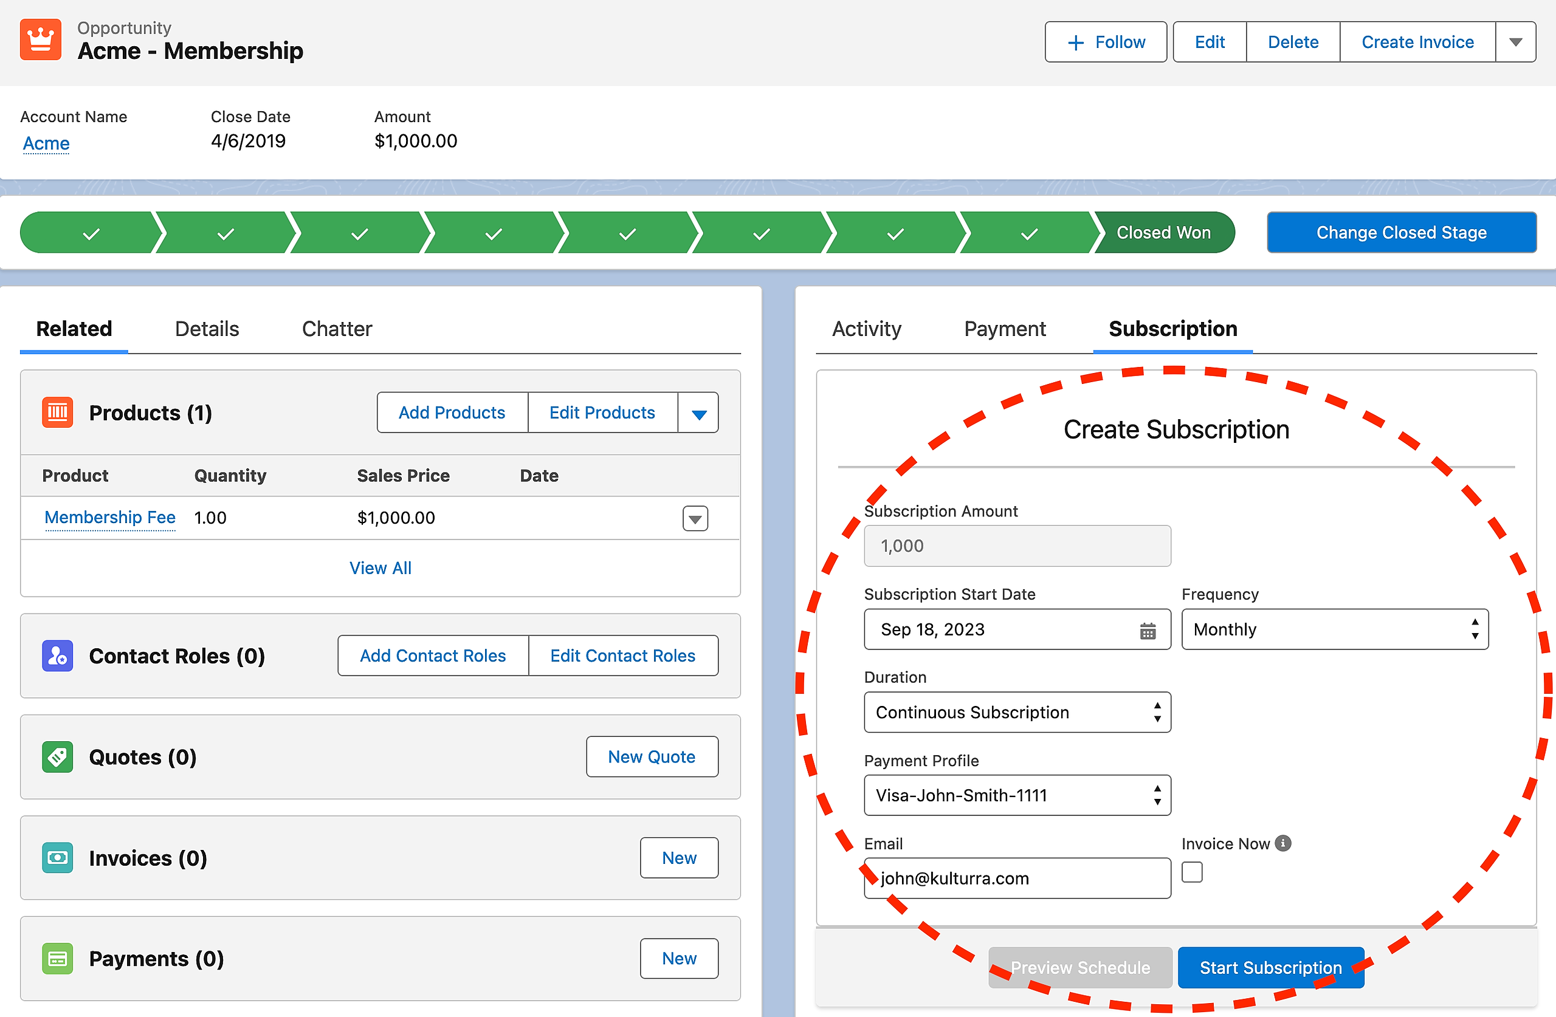Click the Products section icon

58,413
